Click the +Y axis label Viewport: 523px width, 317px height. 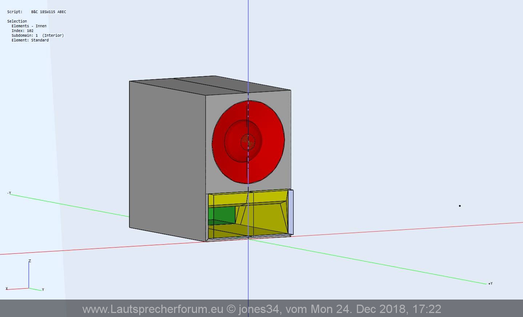[x=490, y=283]
